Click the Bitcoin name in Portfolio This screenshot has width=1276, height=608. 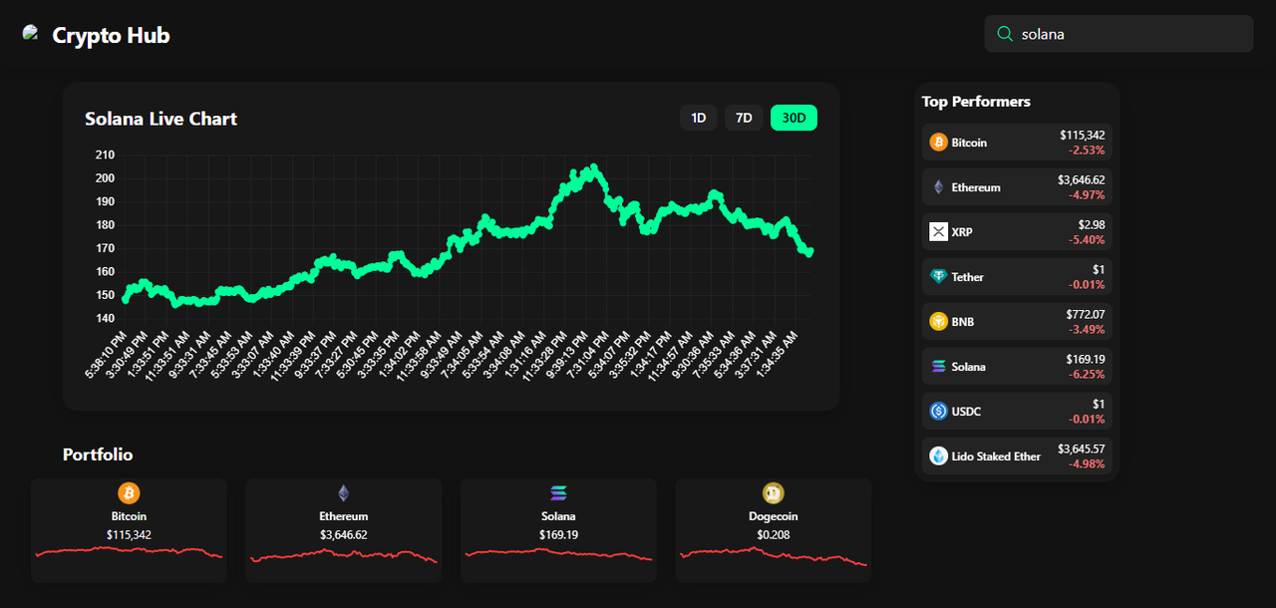click(129, 516)
